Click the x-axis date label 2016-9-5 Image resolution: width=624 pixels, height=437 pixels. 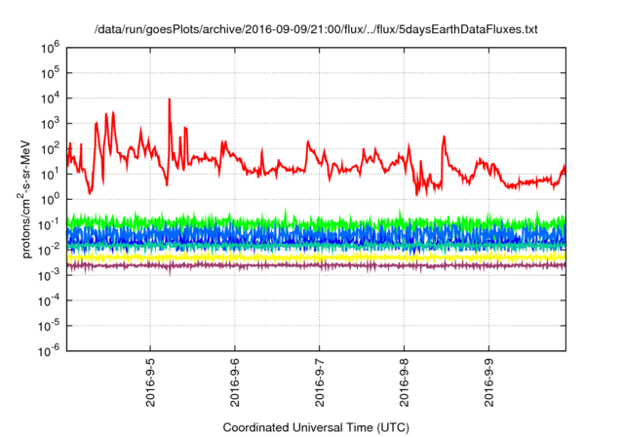pos(150,383)
